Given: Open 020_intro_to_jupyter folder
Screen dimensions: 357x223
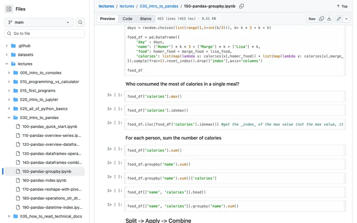Looking at the screenshot, I should [x=39, y=99].
